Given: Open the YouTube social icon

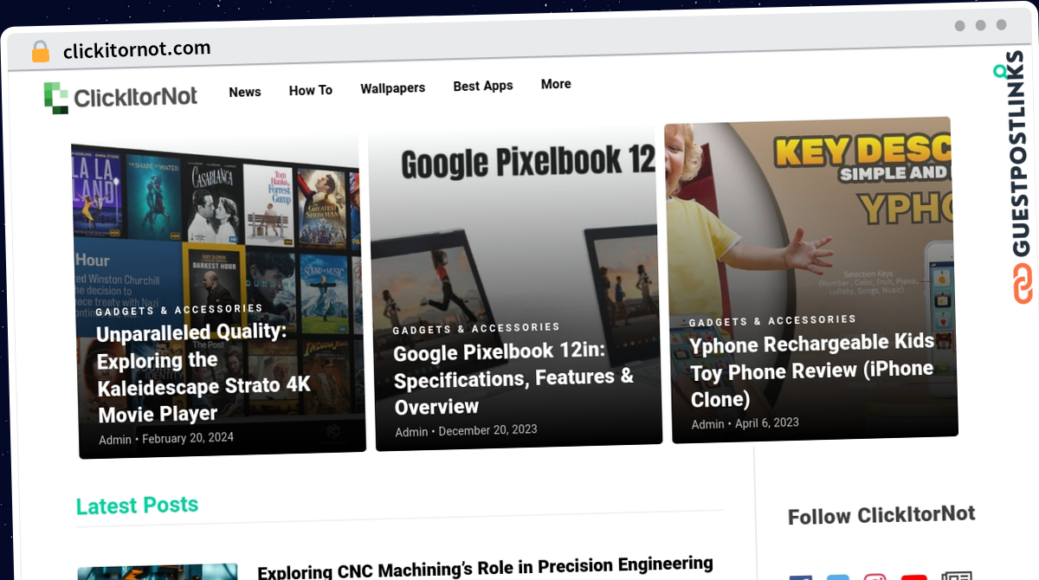Looking at the screenshot, I should [913, 576].
